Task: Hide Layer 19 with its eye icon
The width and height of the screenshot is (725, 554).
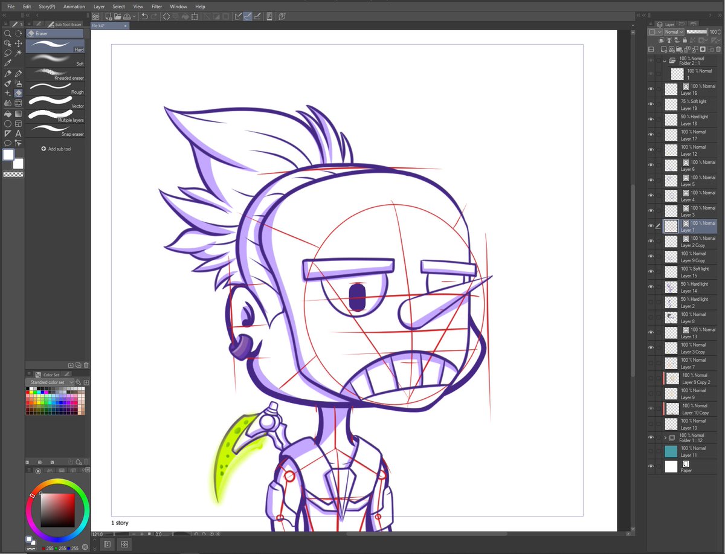Action: (651, 104)
